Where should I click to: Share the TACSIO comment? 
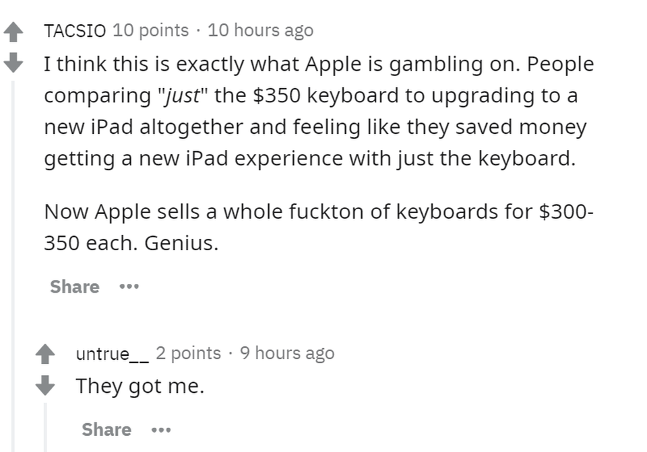click(x=75, y=287)
